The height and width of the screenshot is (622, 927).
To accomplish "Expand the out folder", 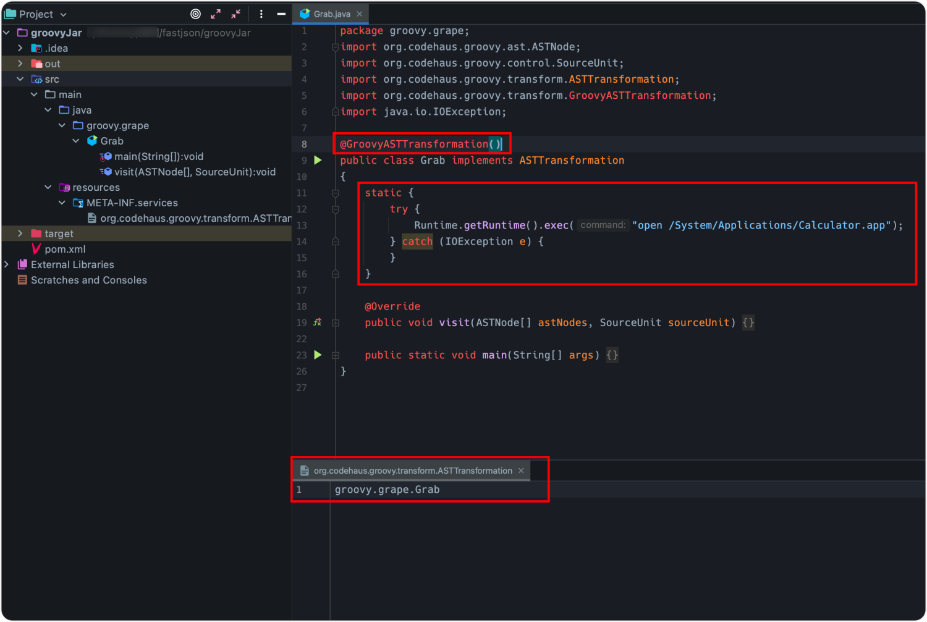I will pos(20,64).
